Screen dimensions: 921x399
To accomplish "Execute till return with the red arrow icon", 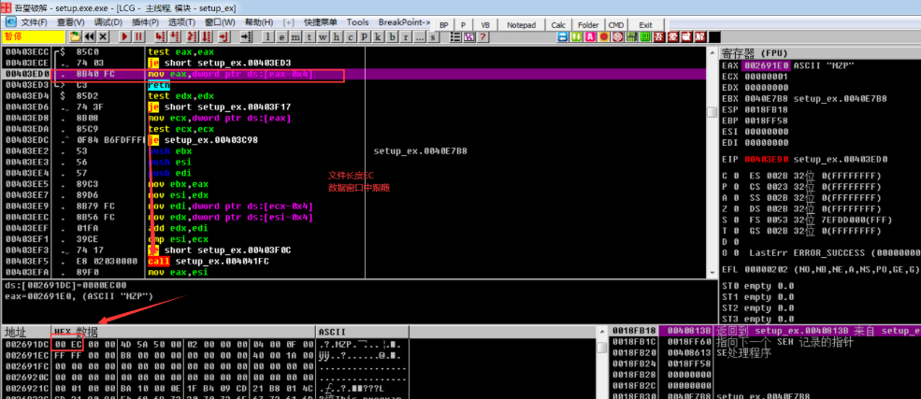I will point(223,36).
